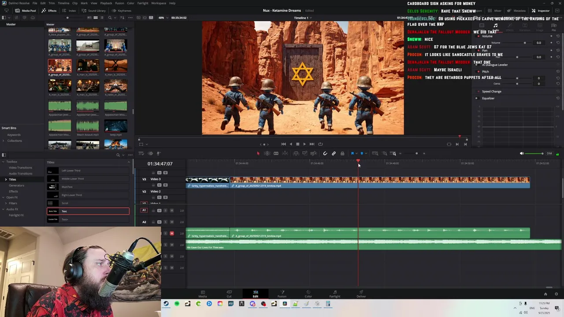This screenshot has height=317, width=564.
Task: Expand Speed Change section in the Inspector
Action: 492,92
